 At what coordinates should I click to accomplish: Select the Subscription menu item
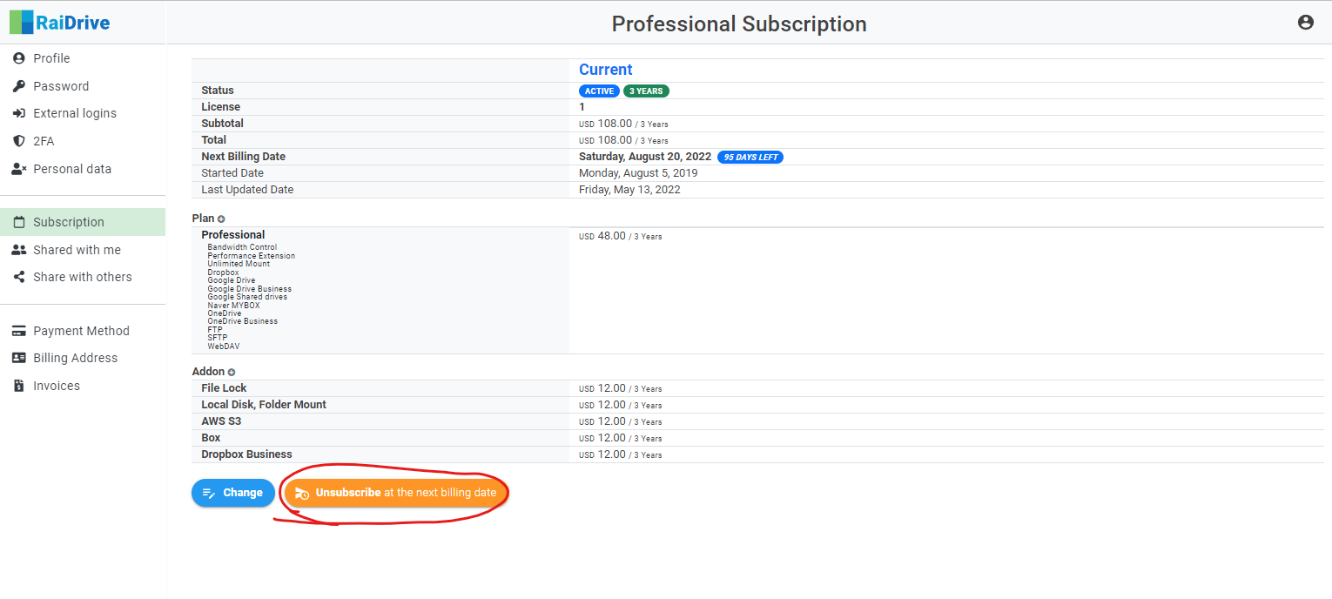pos(83,222)
